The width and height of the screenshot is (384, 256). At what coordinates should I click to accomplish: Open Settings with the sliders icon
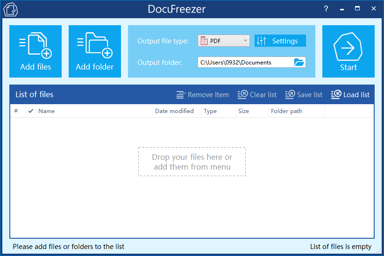click(280, 41)
